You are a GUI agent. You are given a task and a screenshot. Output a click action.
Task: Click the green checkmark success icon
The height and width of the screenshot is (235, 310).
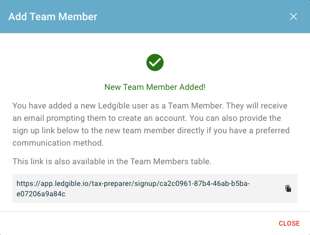coord(155,62)
